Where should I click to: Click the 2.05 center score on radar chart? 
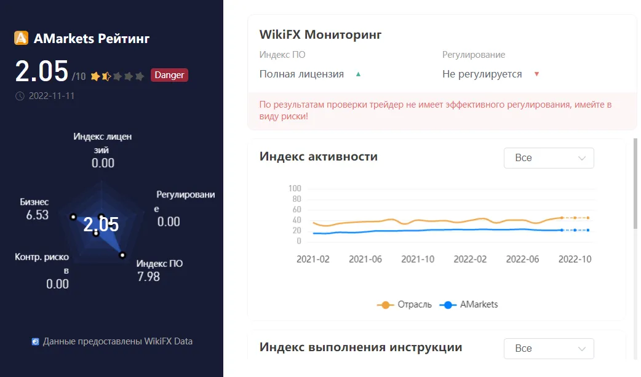tap(101, 224)
